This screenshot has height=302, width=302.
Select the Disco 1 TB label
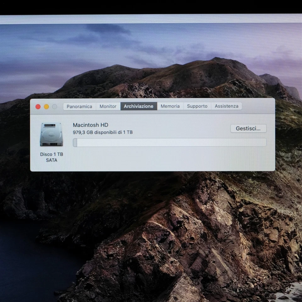click(51, 154)
